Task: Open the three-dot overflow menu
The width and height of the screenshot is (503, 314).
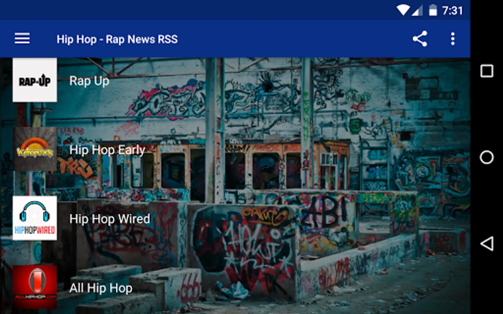Action: 453,39
